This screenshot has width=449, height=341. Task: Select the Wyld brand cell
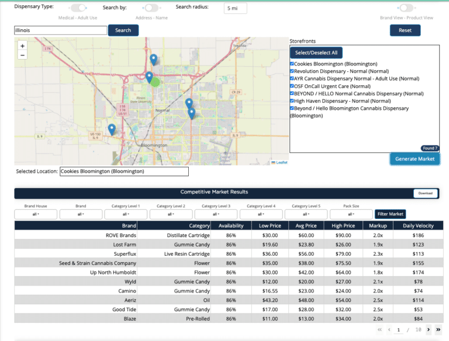[76, 281]
